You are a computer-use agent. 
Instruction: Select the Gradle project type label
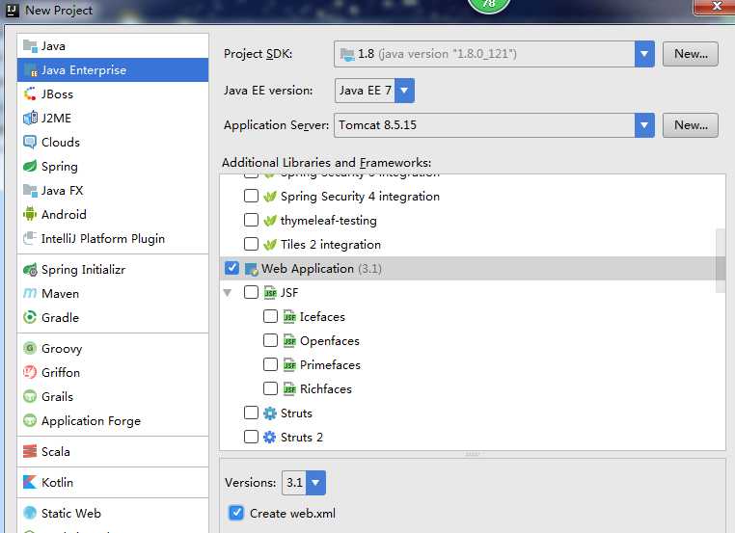[x=60, y=317]
